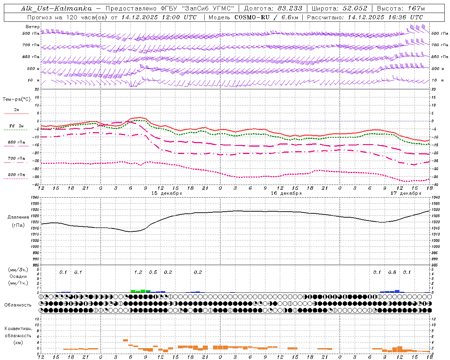Click the (мм/3ч.) precipitation unit label

[18, 270]
